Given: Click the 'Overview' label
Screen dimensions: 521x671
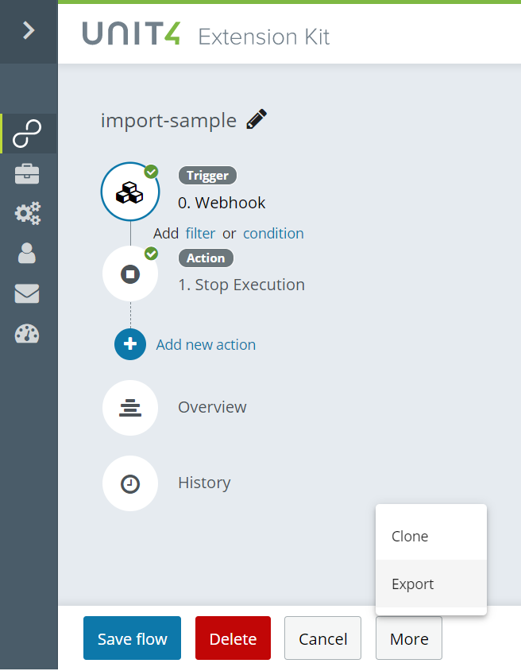Looking at the screenshot, I should coord(212,407).
